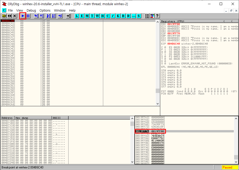The image size is (239, 170).
Task: Run the program with the play icon
Action: (x=23, y=16)
